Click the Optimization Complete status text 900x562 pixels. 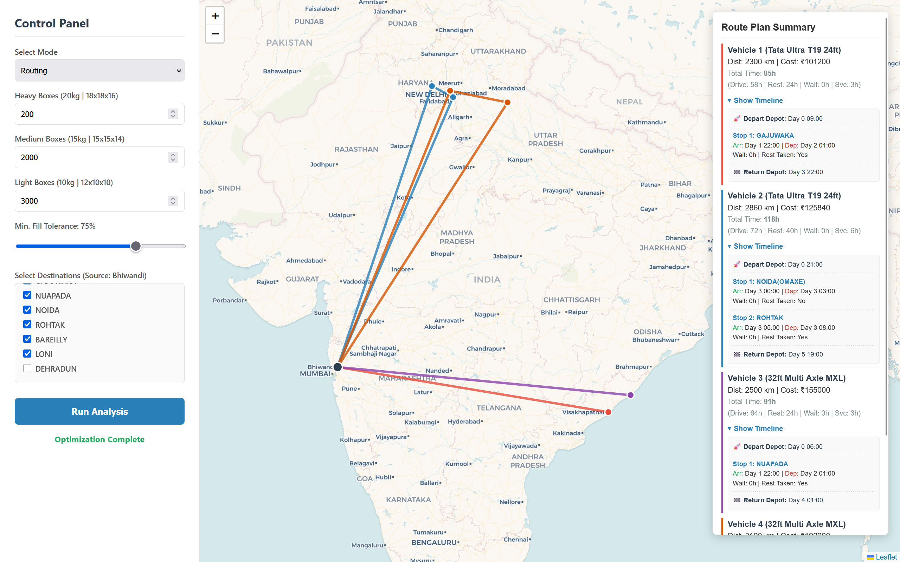point(99,439)
